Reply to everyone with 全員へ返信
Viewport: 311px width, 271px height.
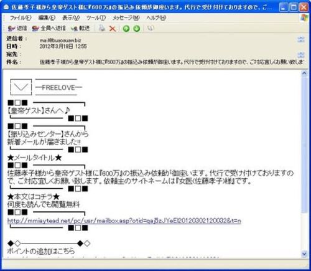[x=49, y=28]
